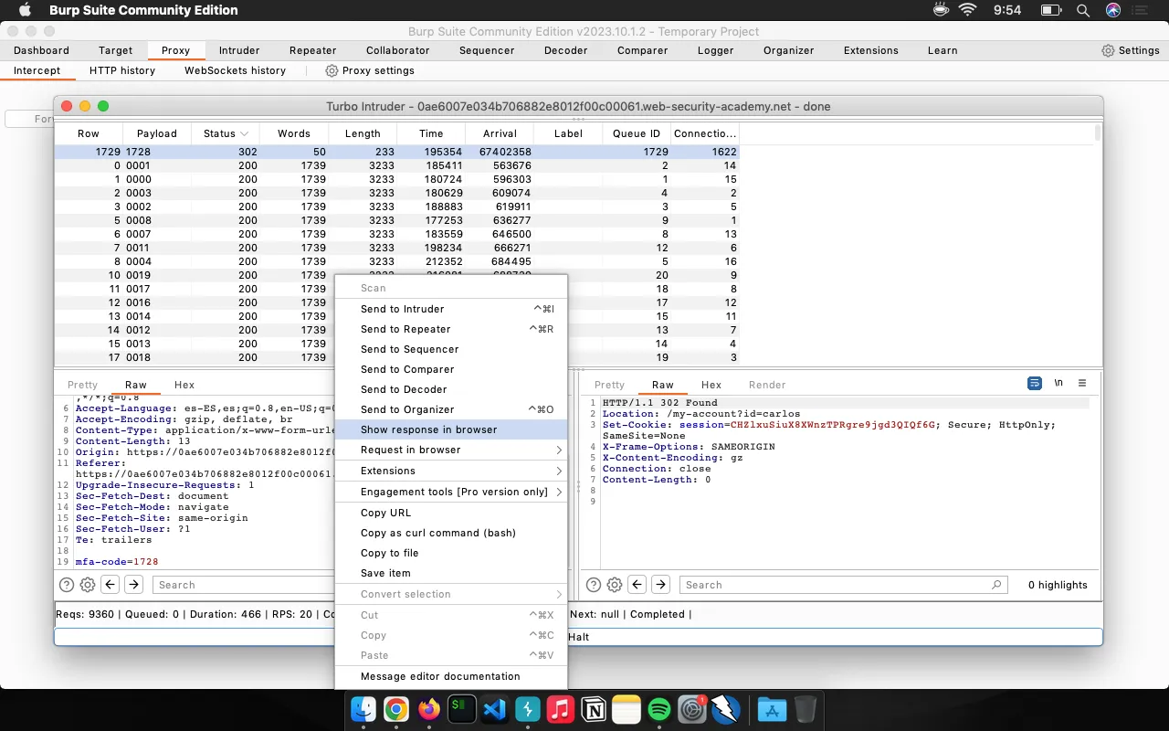Viewport: 1169px width, 731px height.
Task: Click response panel search settings gear
Action: coord(615,585)
